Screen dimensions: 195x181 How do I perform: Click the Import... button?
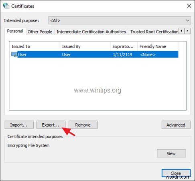pyautogui.click(x=19, y=125)
